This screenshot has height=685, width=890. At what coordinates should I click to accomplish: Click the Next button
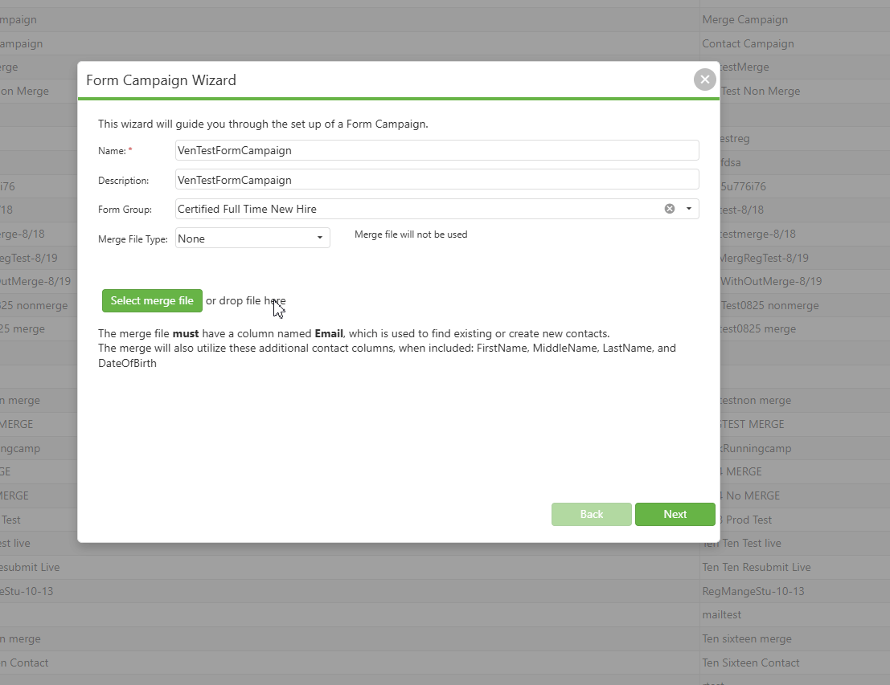[x=675, y=514]
